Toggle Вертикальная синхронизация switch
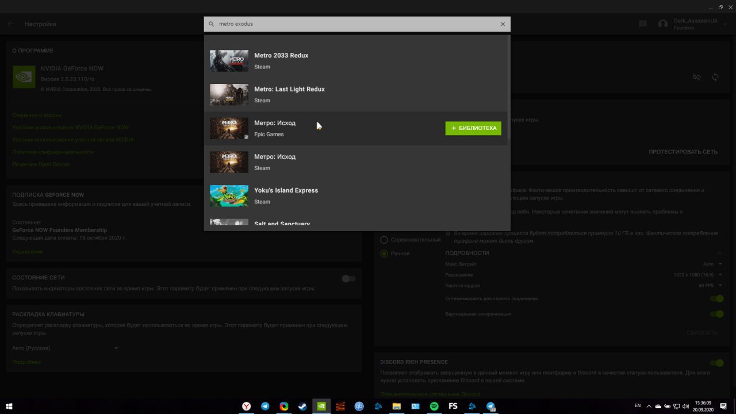Image resolution: width=736 pixels, height=414 pixels. 716,314
